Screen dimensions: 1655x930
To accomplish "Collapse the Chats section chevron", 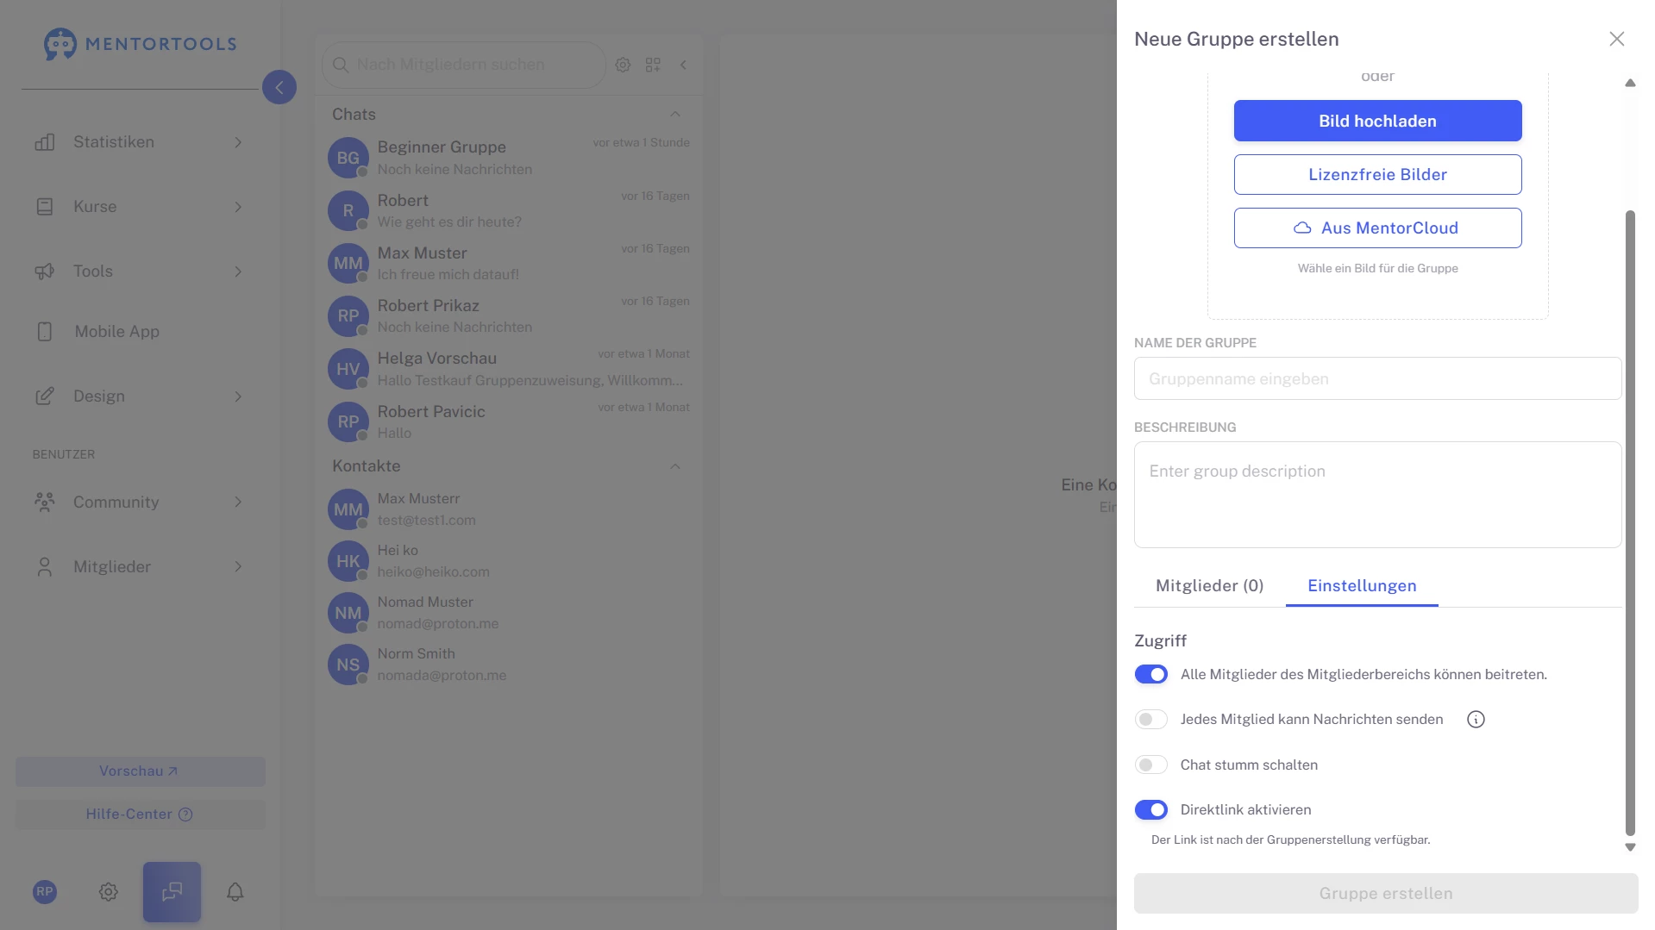I will [x=675, y=115].
